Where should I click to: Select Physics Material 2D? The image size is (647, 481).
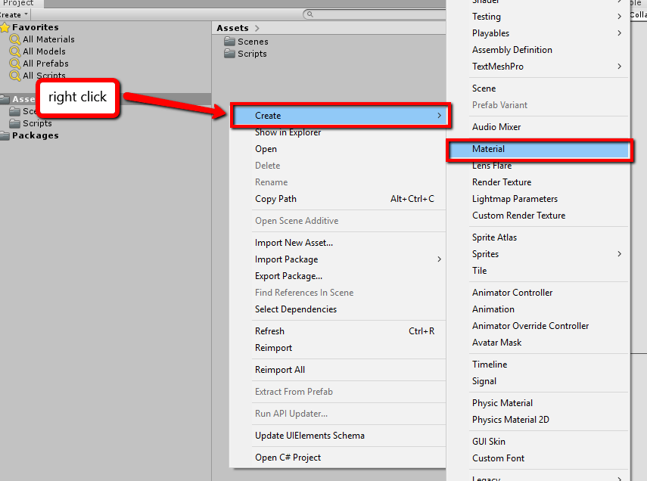click(x=511, y=420)
